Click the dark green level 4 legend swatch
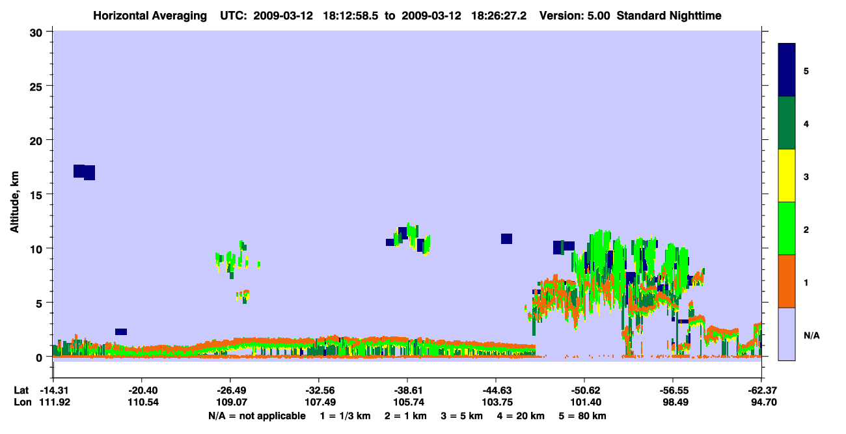 point(787,122)
